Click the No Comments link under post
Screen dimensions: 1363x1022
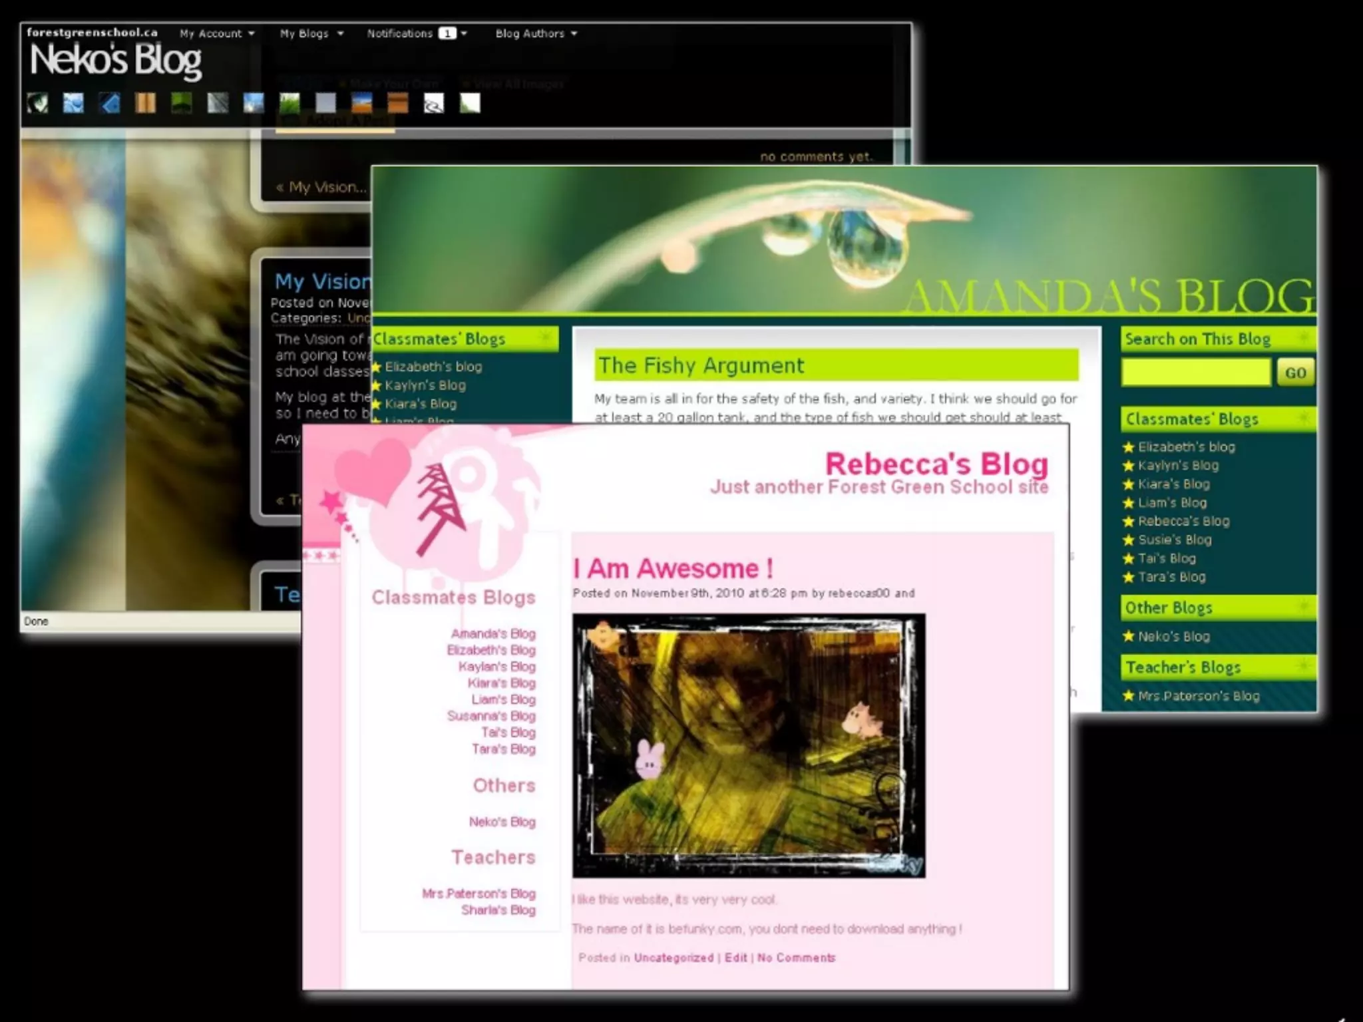point(796,957)
